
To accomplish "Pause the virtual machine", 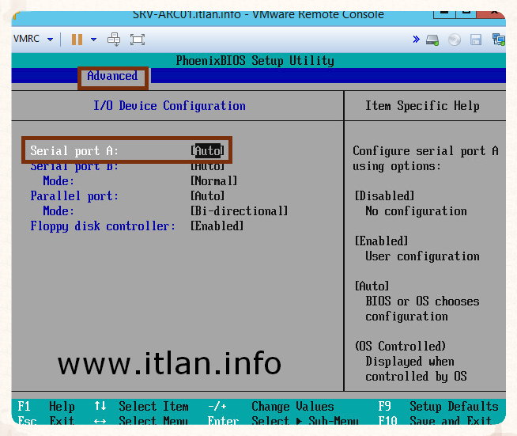I will (77, 39).
